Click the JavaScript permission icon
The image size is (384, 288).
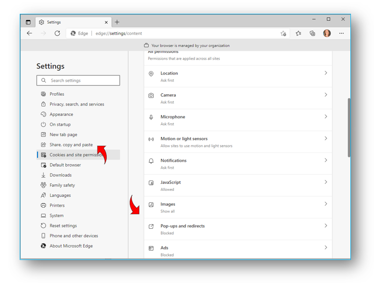click(151, 183)
